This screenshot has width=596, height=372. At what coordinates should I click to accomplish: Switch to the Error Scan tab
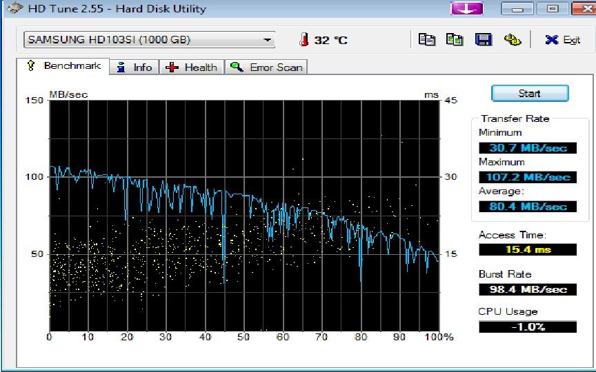pos(266,68)
